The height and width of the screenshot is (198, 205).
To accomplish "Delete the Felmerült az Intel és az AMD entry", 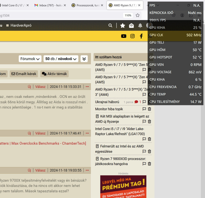I will [149, 151].
